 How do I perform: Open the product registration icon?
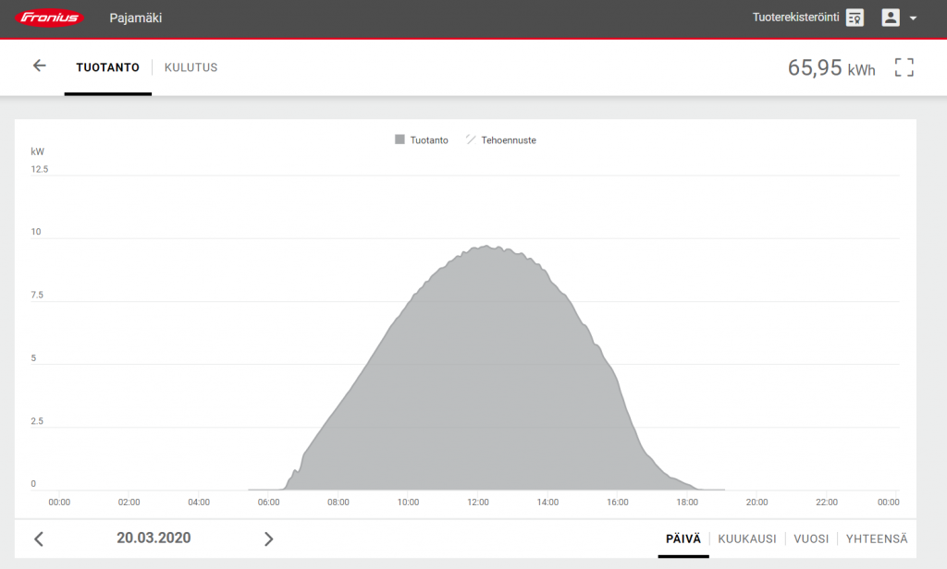click(855, 18)
